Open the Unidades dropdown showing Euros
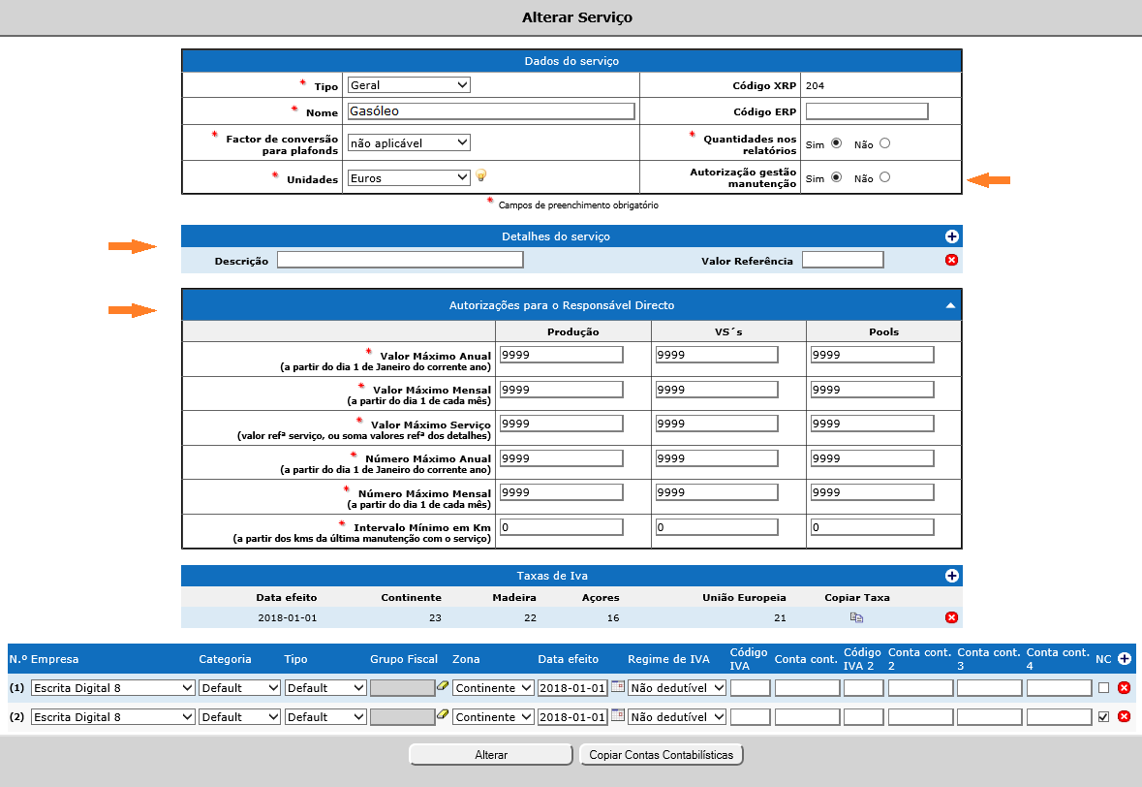The image size is (1142, 787). click(x=408, y=178)
